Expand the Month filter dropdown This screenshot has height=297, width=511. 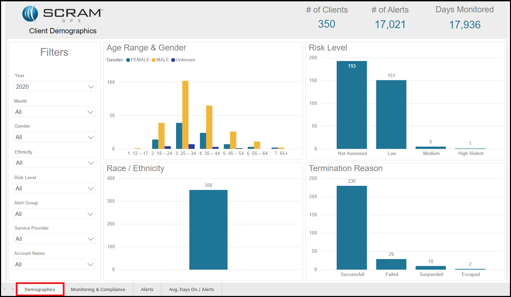click(x=55, y=112)
